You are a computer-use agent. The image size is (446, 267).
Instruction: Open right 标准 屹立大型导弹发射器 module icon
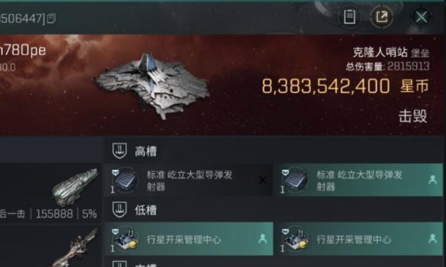pos(295,180)
